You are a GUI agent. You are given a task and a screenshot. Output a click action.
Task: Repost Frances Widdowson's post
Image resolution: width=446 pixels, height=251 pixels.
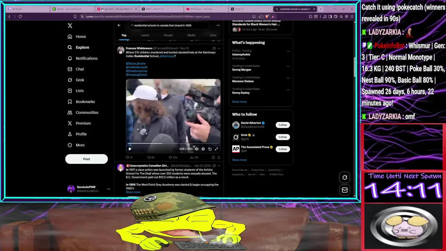click(151, 157)
